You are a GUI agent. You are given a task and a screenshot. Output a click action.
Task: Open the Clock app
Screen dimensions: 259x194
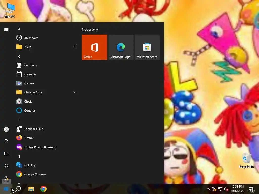[46, 101]
